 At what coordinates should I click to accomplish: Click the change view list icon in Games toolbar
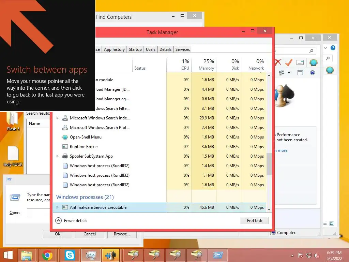click(282, 73)
